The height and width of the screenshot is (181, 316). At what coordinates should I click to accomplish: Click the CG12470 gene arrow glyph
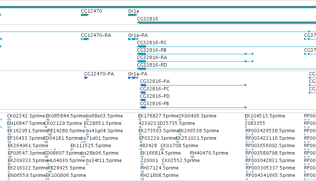[x=85, y=15]
